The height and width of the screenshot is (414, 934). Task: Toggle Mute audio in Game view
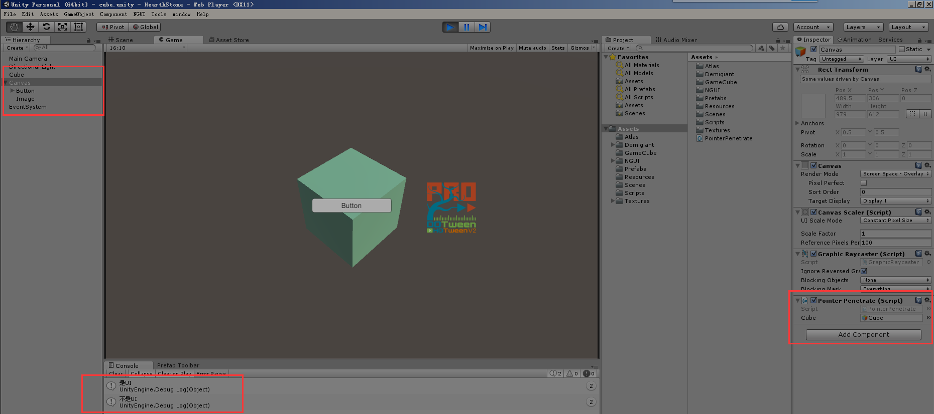coord(532,48)
